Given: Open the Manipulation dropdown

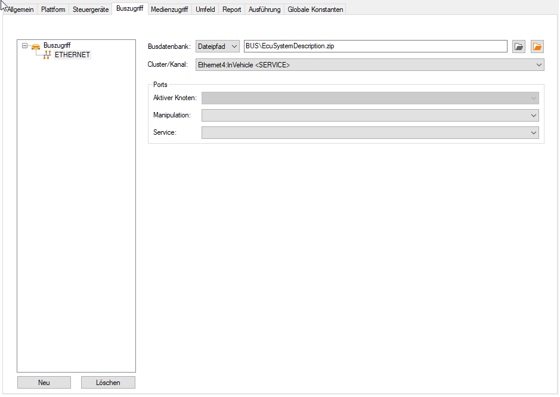Looking at the screenshot, I should tap(370, 115).
